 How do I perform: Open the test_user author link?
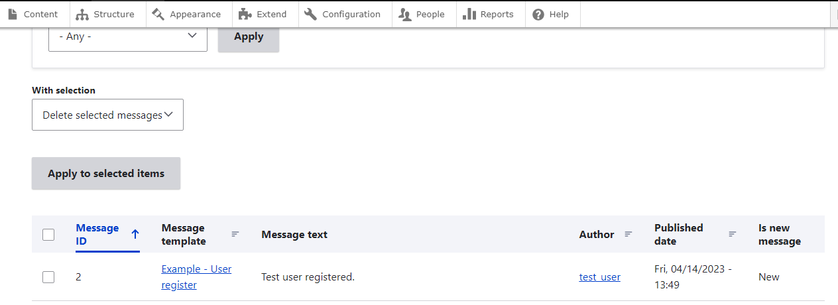(599, 277)
